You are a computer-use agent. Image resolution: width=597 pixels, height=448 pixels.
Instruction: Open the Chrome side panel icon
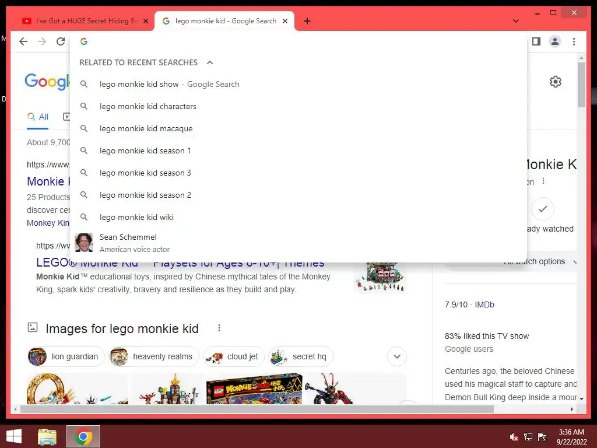click(x=536, y=41)
